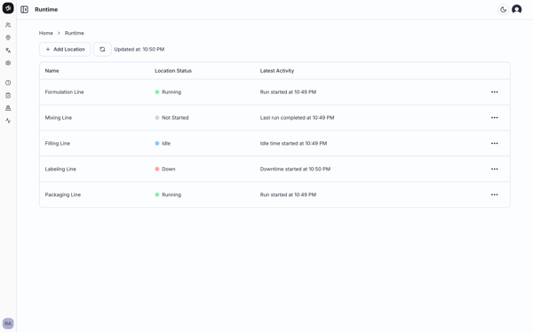533x332 pixels.
Task: Select the Labeling Line name
Action: click(60, 169)
